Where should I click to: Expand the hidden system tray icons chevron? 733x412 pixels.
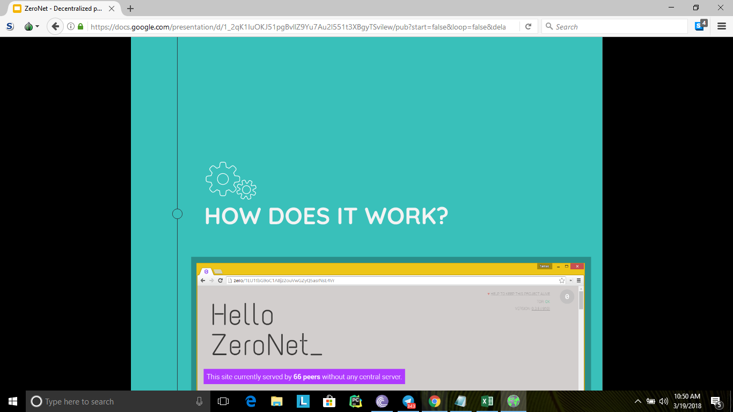638,401
